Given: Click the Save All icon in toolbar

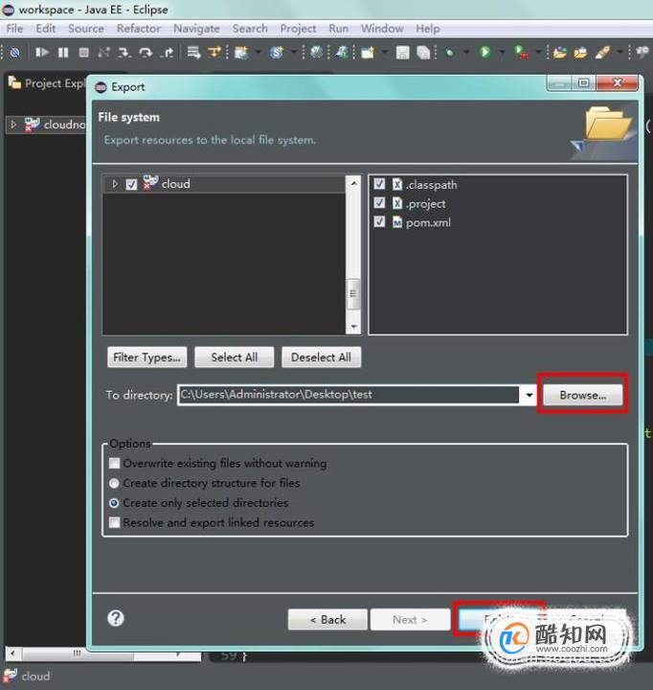Looking at the screenshot, I should [423, 53].
